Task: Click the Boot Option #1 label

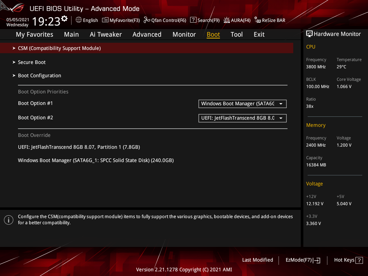Action: (36, 103)
